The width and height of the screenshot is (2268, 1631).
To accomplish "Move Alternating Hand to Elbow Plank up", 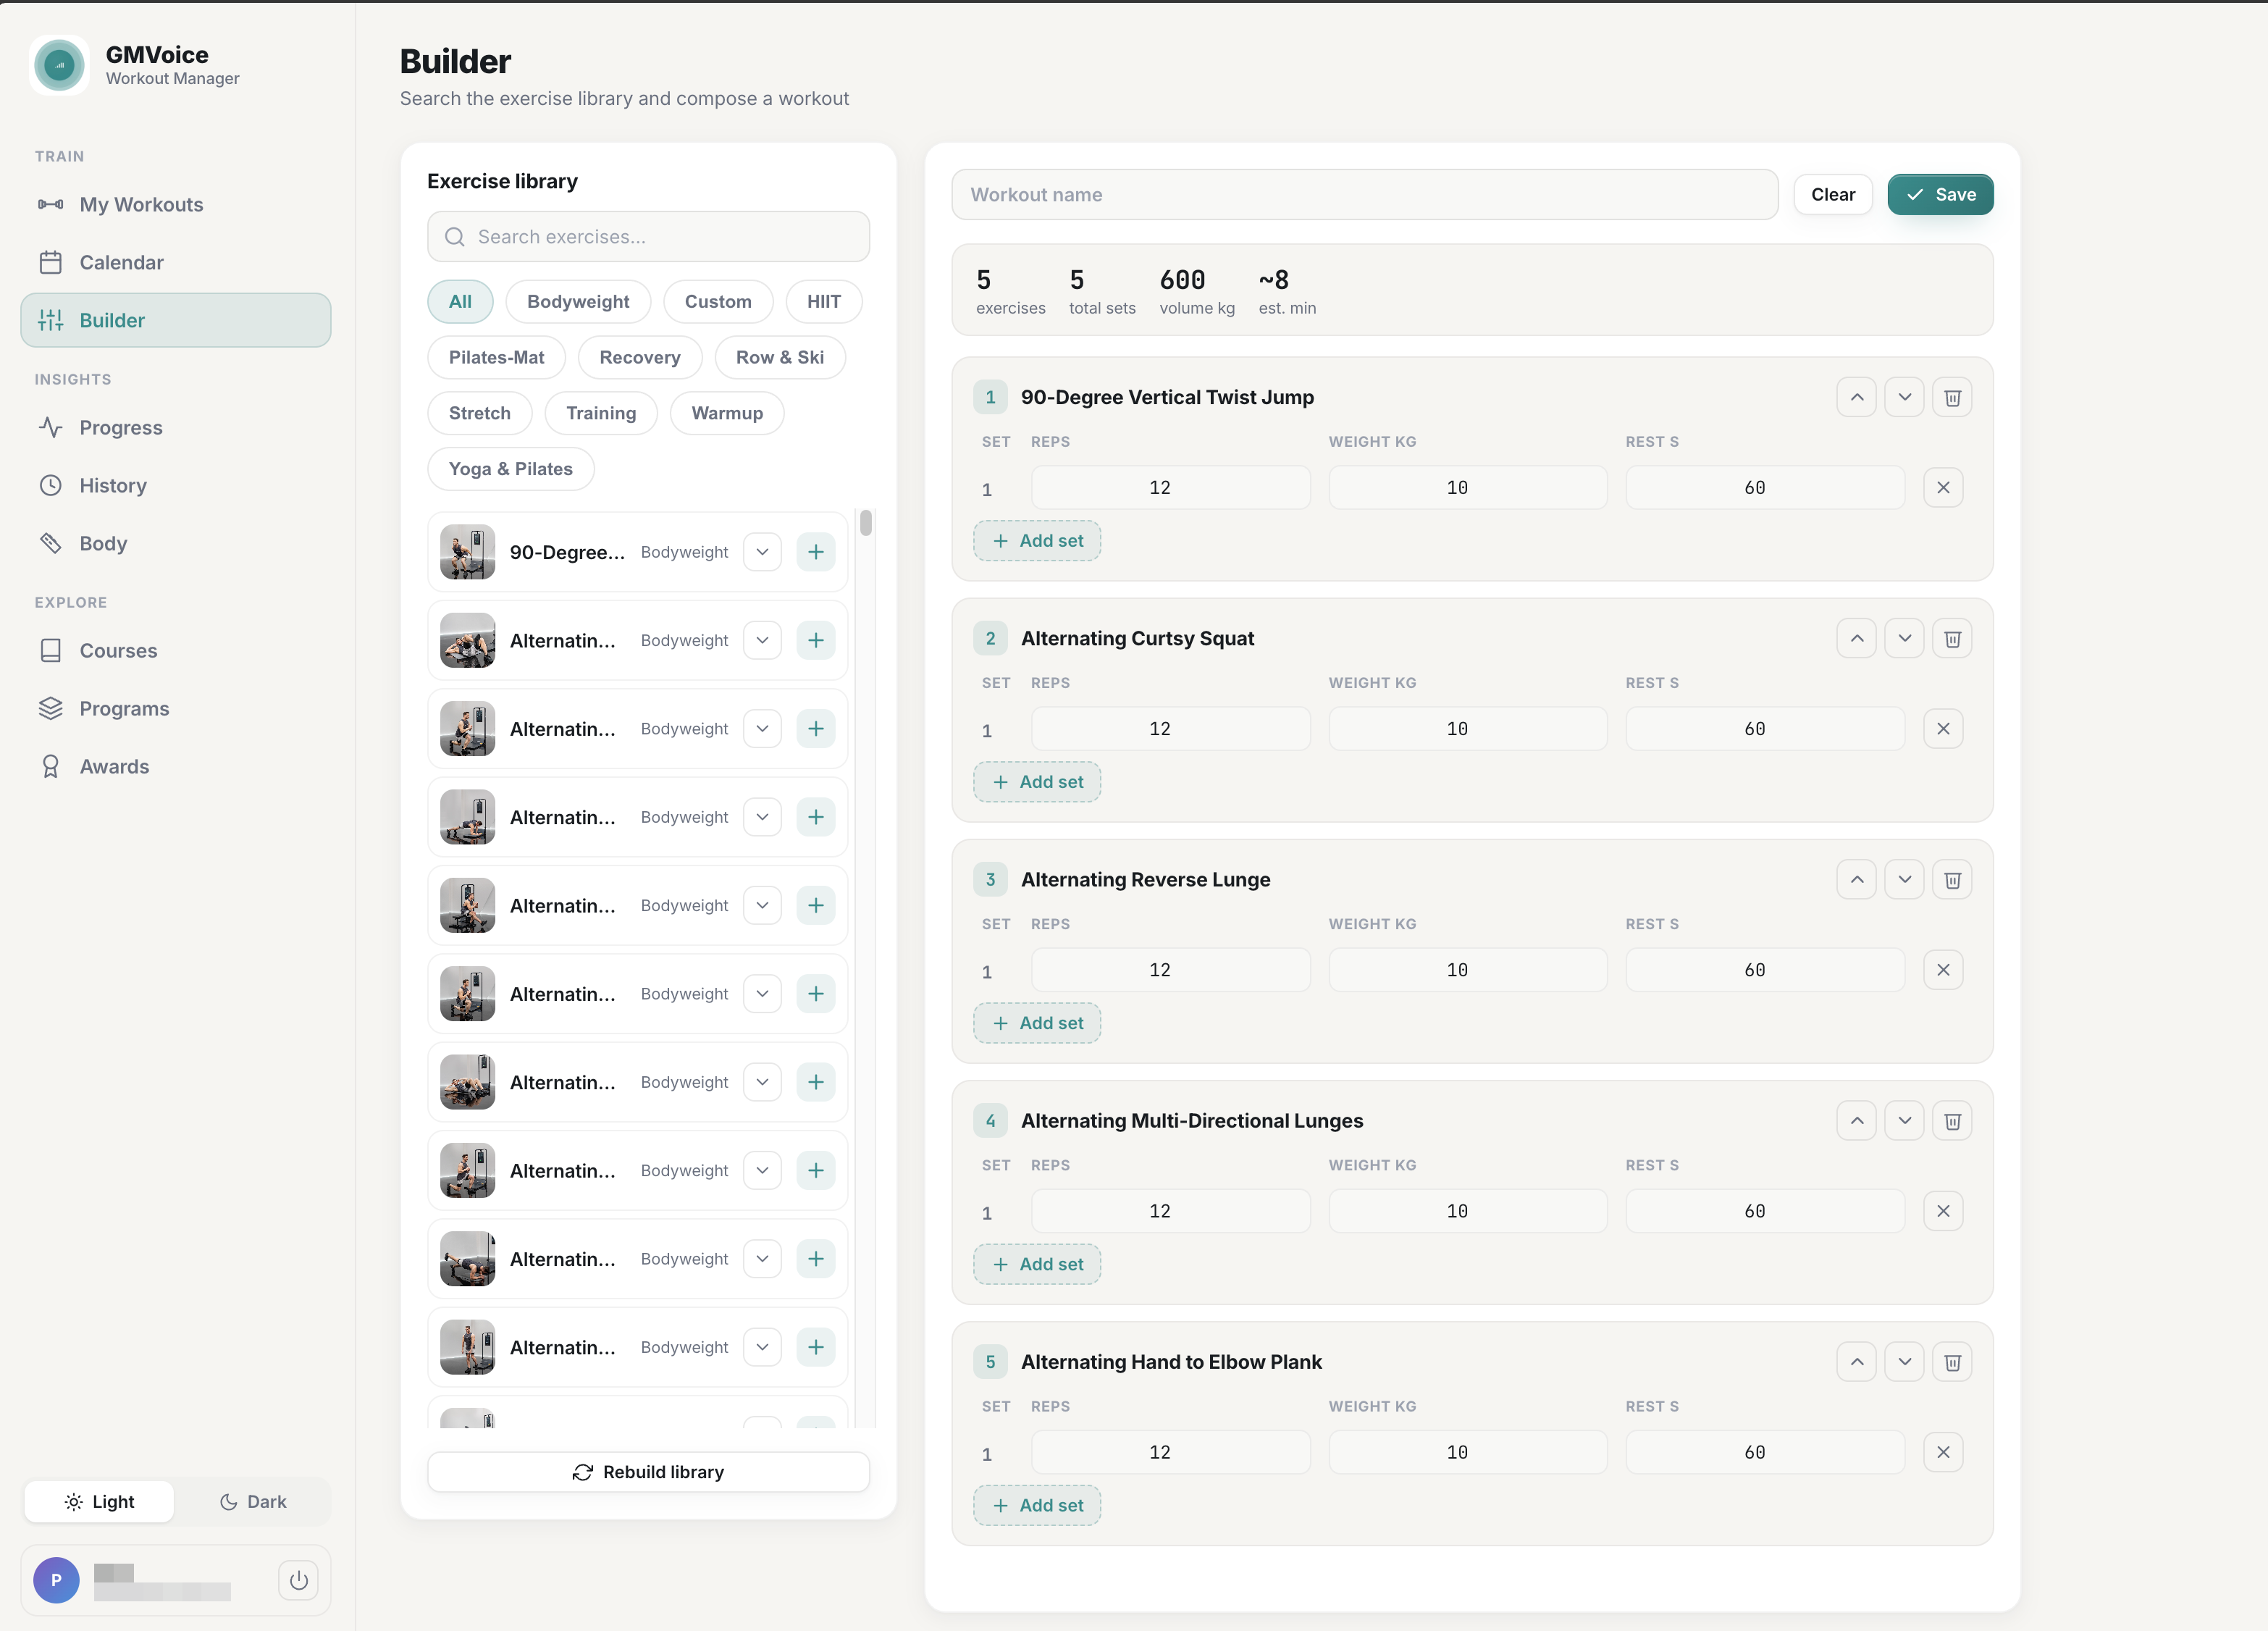I will pos(1856,1361).
